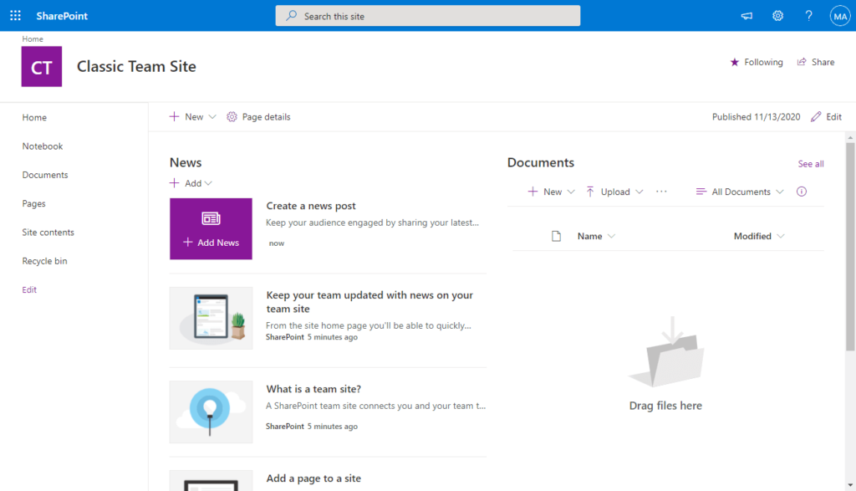The width and height of the screenshot is (856, 491).
Task: Open the All Documents view dropdown
Action: pos(740,192)
